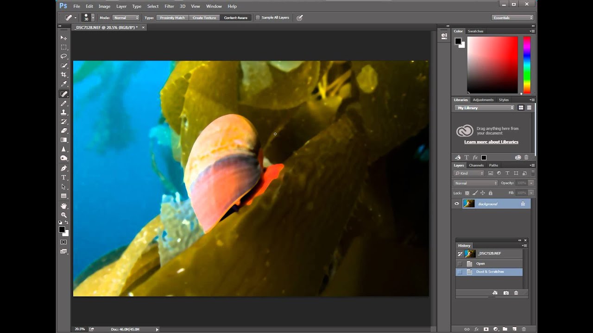593x333 pixels.
Task: Select the Lasso tool
Action: [64, 56]
